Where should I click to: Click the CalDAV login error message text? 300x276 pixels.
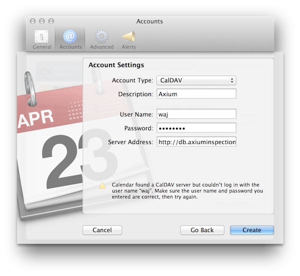tap(187, 190)
